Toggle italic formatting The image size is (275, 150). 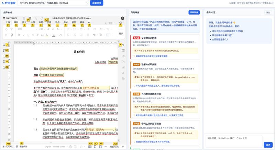pyautogui.click(x=24, y=35)
